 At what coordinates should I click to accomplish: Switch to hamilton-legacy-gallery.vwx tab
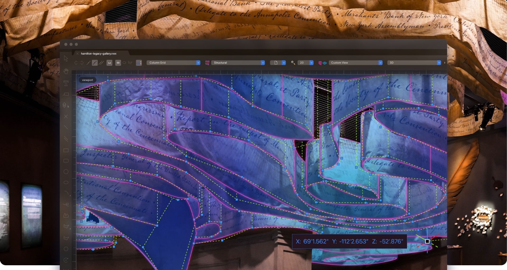98,54
